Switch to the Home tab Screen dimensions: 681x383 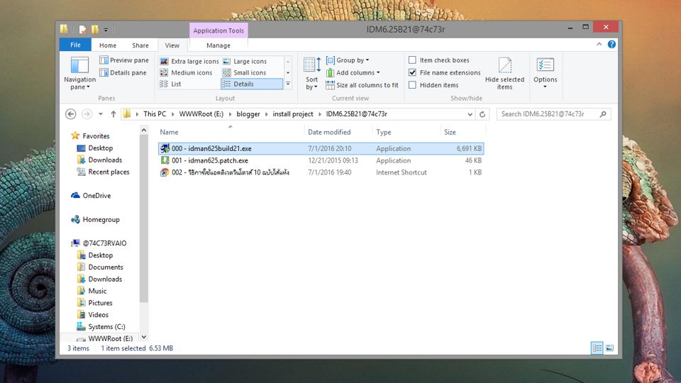coord(108,45)
